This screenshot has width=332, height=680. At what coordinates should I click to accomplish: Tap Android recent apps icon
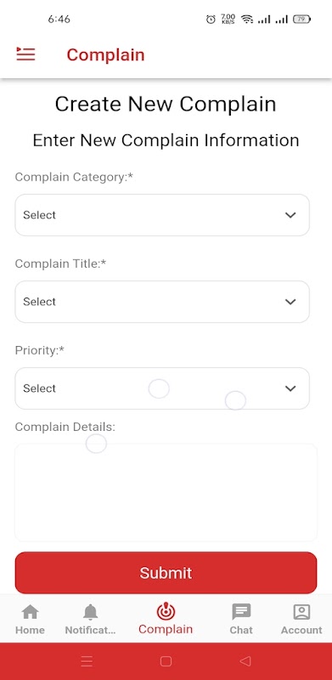point(87,661)
